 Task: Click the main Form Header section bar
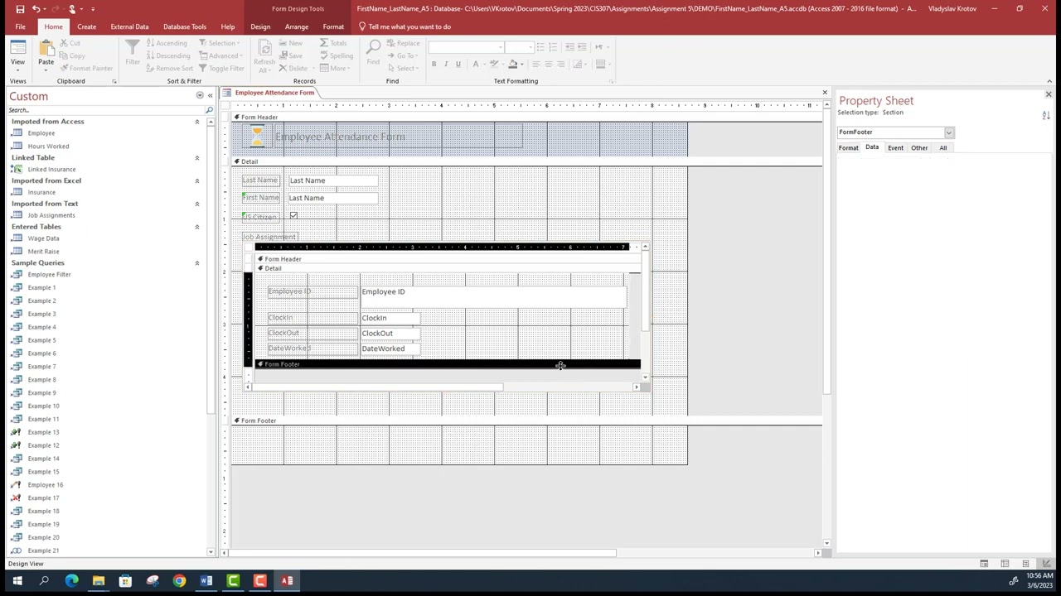[526, 118]
